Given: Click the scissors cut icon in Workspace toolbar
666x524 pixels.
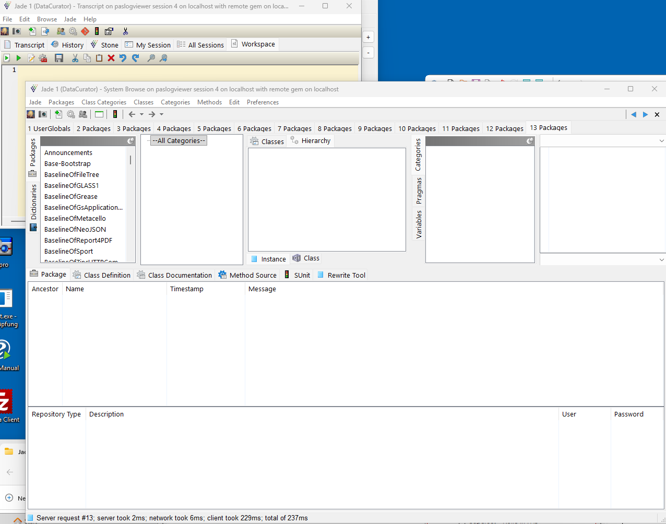Looking at the screenshot, I should pyautogui.click(x=75, y=58).
